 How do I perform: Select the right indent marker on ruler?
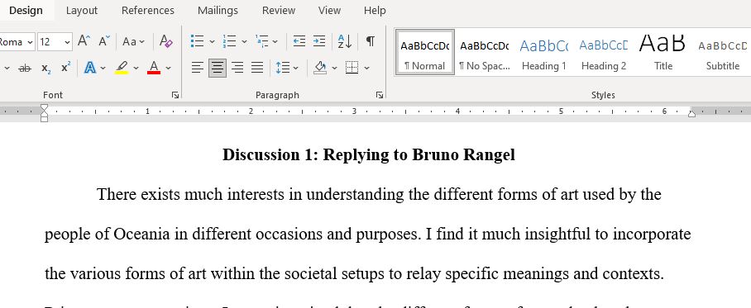pyautogui.click(x=691, y=113)
